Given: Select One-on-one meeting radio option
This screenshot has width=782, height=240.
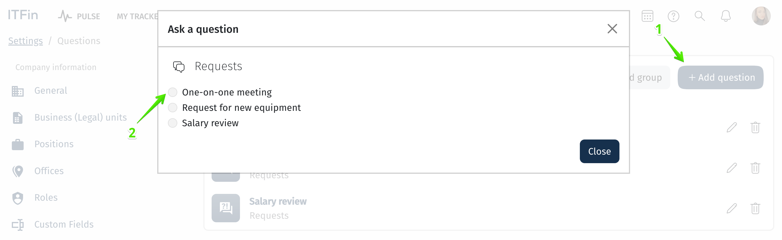Looking at the screenshot, I should (x=172, y=92).
